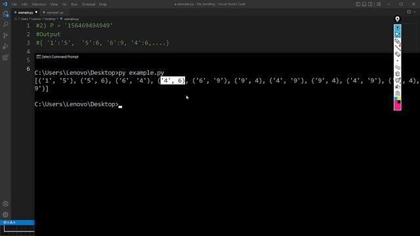Screen dimensions: 420x236
Task: Click the Command Prompt title bar icon
Action: pos(39,57)
